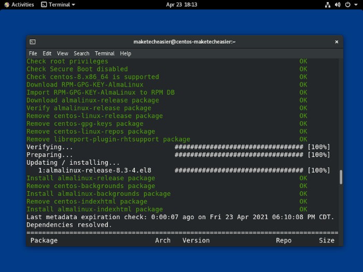This screenshot has height=272, width=363.
Task: Click 'Dependencies resolved.' text
Action: (69, 225)
